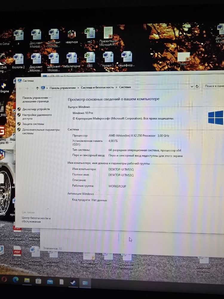Open Microsoft Store from the taskbar
This screenshot has width=224, height=299.
tap(38, 281)
